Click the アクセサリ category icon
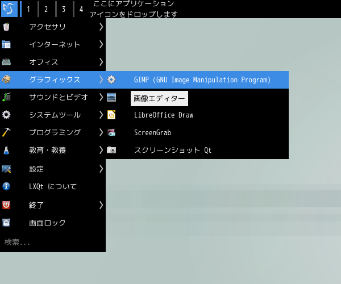Viewport: 341px width, 284px height. (x=6, y=27)
